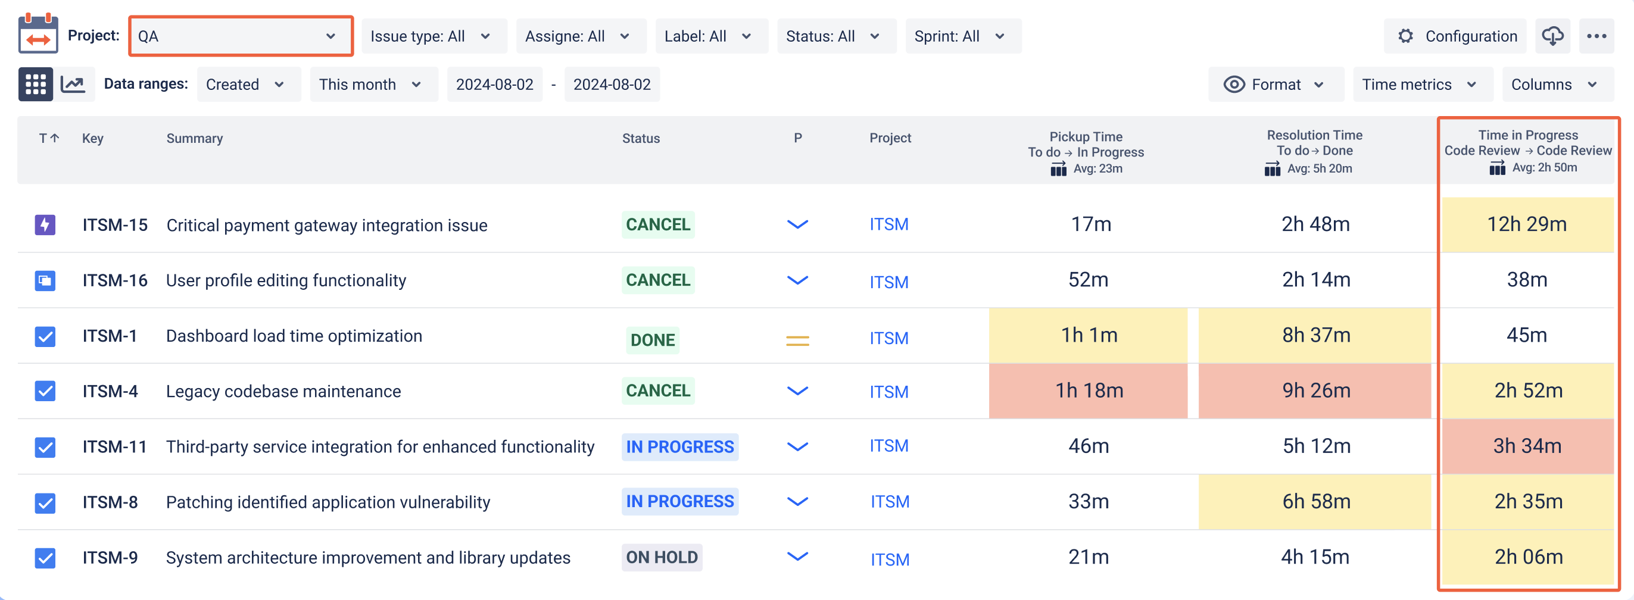Open the Project QA dropdown

click(241, 36)
